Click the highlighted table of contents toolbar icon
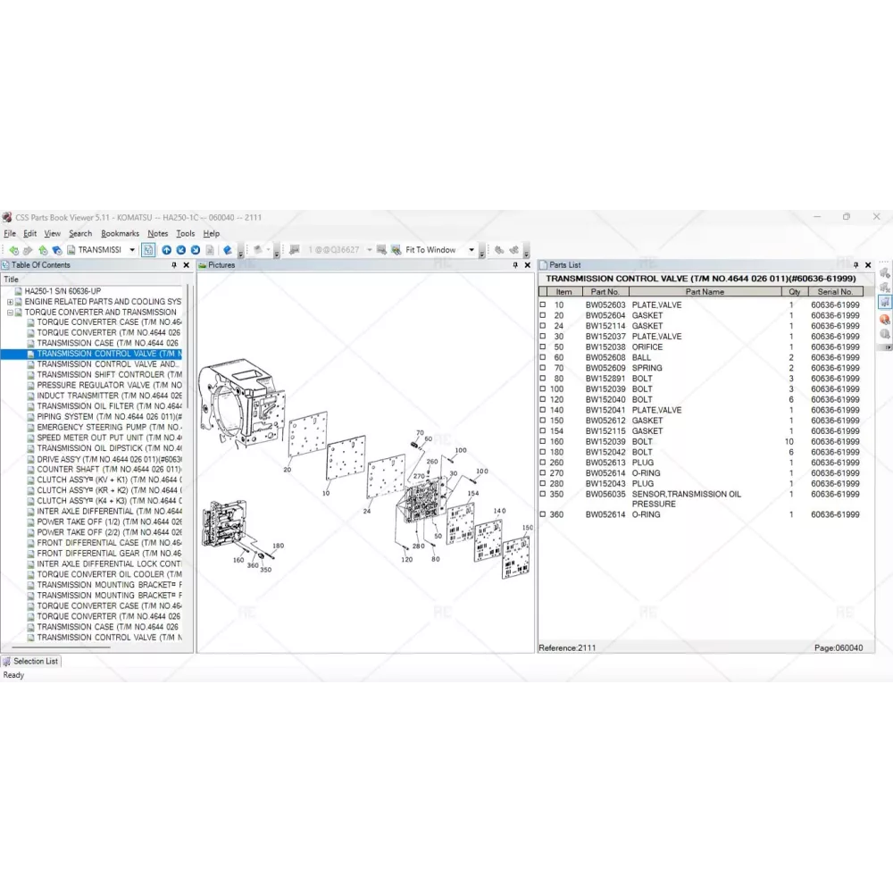 [148, 250]
